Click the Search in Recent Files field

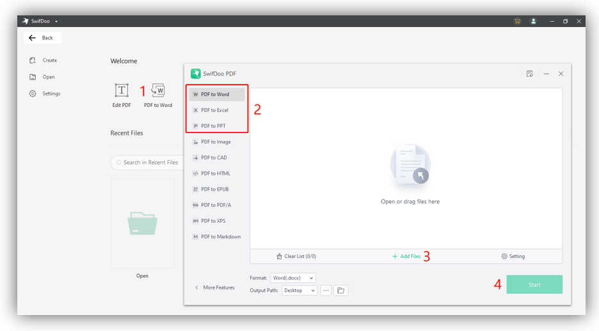147,163
